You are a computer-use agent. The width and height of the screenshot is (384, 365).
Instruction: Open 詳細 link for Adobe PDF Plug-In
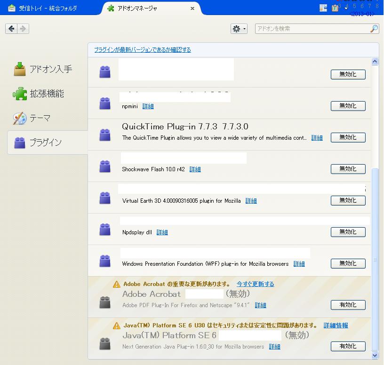coord(260,305)
